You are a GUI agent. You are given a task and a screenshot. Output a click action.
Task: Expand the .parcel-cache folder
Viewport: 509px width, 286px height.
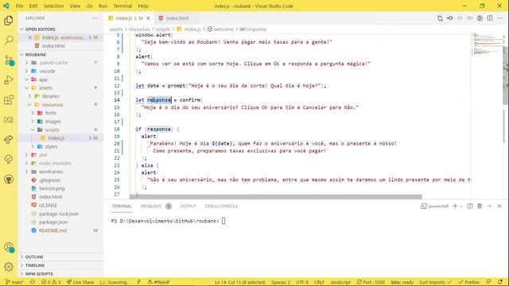[x=53, y=63]
